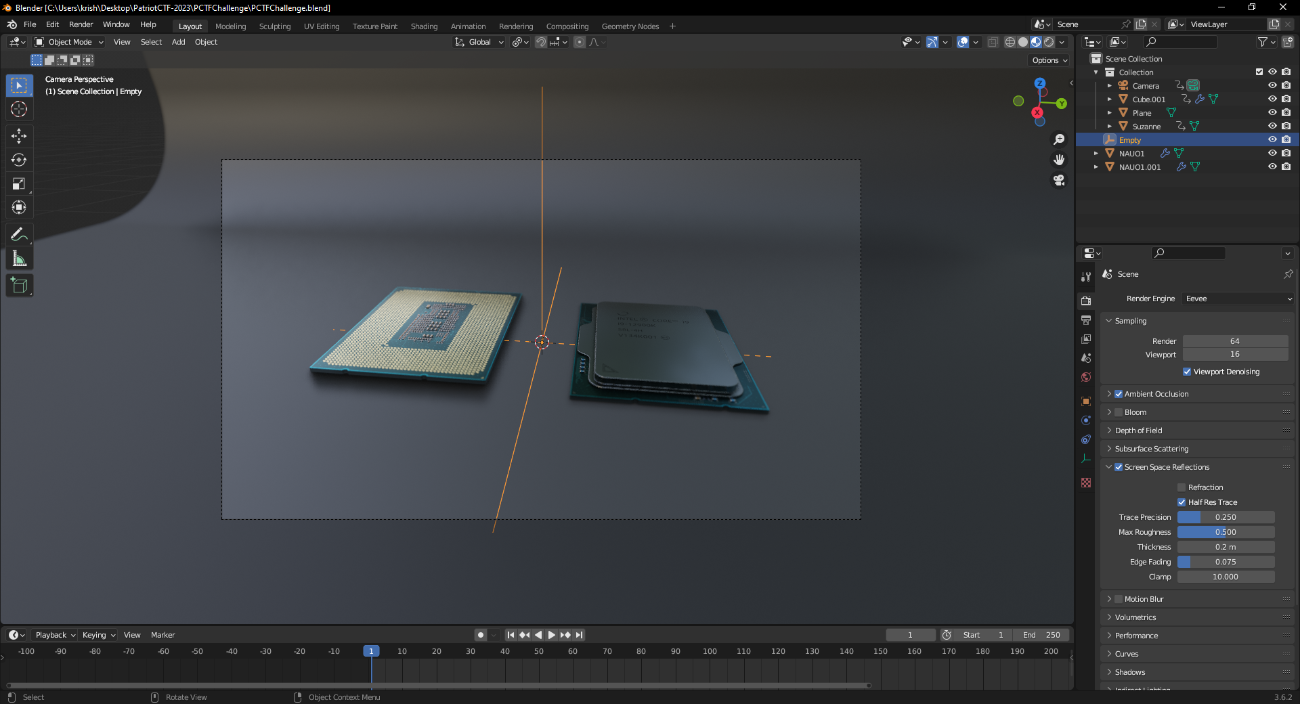Switch to the Shading workspace tab
The height and width of the screenshot is (704, 1300).
424,26
